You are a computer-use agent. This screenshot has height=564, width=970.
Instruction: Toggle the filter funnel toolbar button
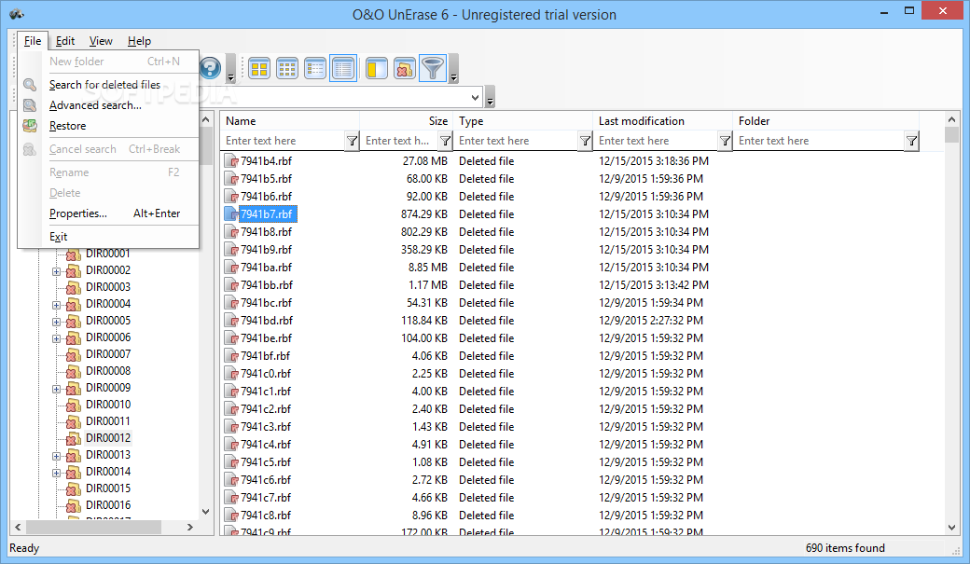[x=433, y=69]
